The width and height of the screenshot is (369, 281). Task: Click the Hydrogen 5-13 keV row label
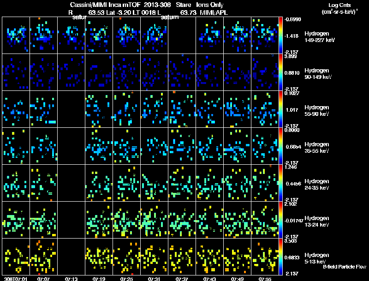tap(317, 258)
